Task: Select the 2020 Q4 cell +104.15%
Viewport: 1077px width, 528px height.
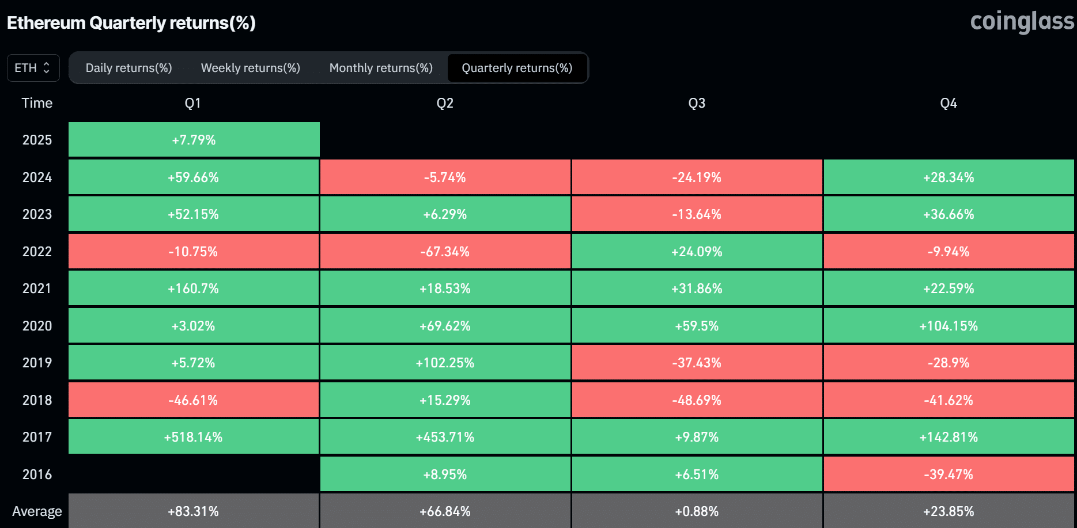Action: [949, 325]
